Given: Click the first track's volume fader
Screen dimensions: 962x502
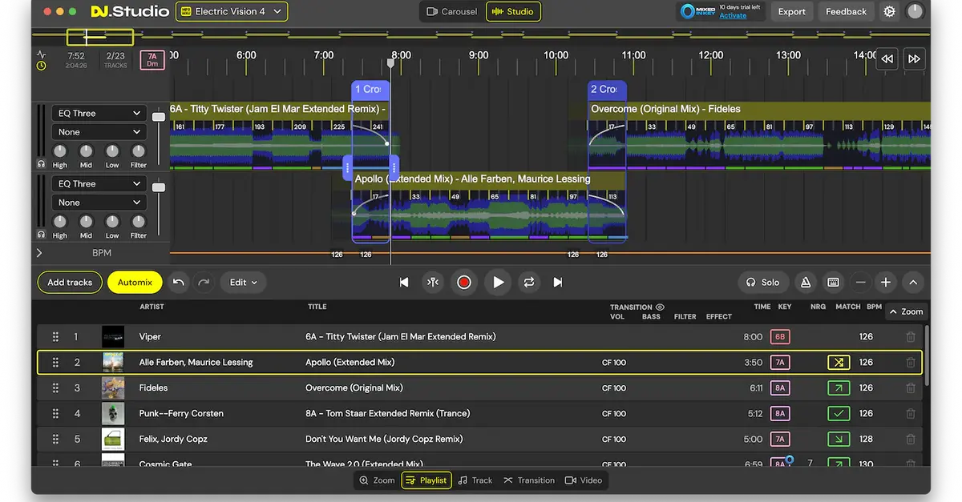Looking at the screenshot, I should point(159,117).
